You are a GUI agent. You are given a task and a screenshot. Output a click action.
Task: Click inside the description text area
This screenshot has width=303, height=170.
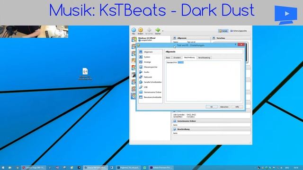(x=204, y=81)
